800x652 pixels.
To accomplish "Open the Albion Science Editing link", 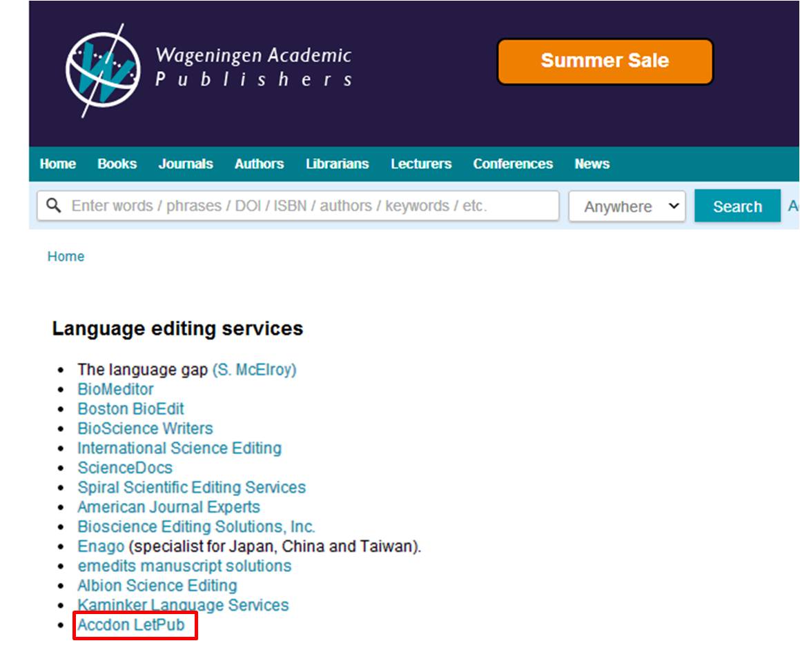I will tap(159, 585).
